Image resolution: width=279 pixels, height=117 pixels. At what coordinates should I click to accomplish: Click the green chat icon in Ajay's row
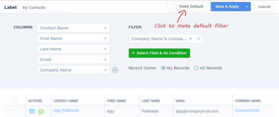point(41,111)
